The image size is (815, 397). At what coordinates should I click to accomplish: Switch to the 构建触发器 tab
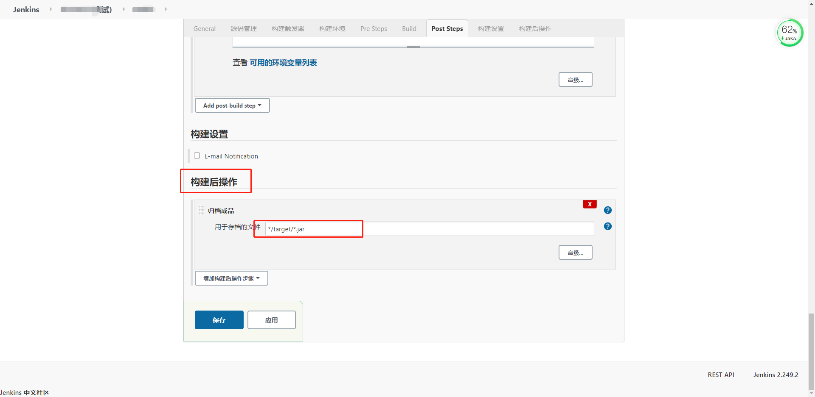tap(288, 29)
